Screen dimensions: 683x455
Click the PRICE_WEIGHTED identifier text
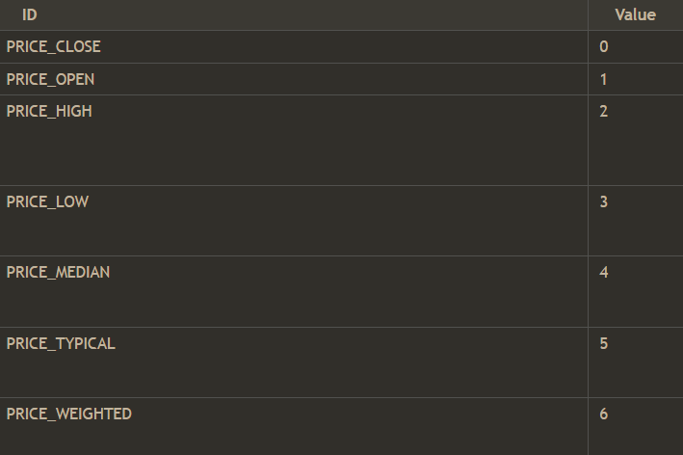(x=68, y=414)
